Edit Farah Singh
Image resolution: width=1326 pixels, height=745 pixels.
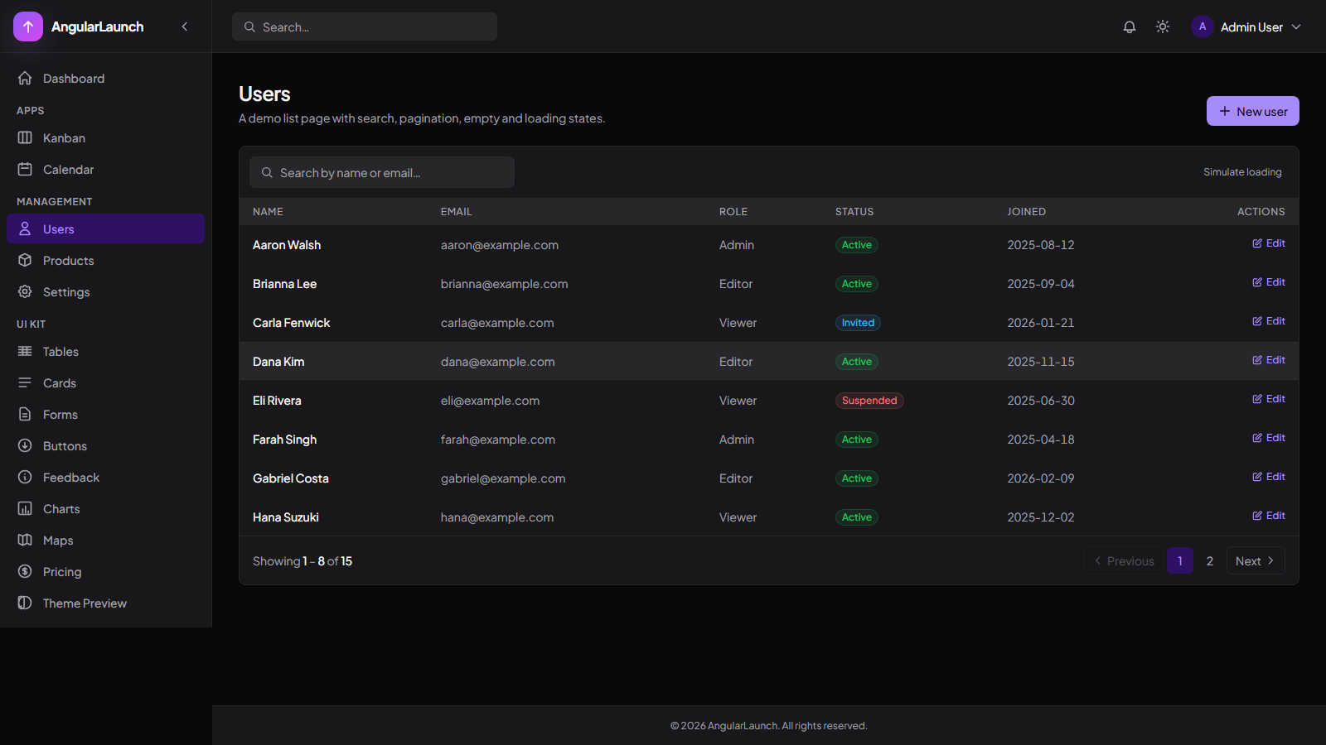click(x=1269, y=438)
